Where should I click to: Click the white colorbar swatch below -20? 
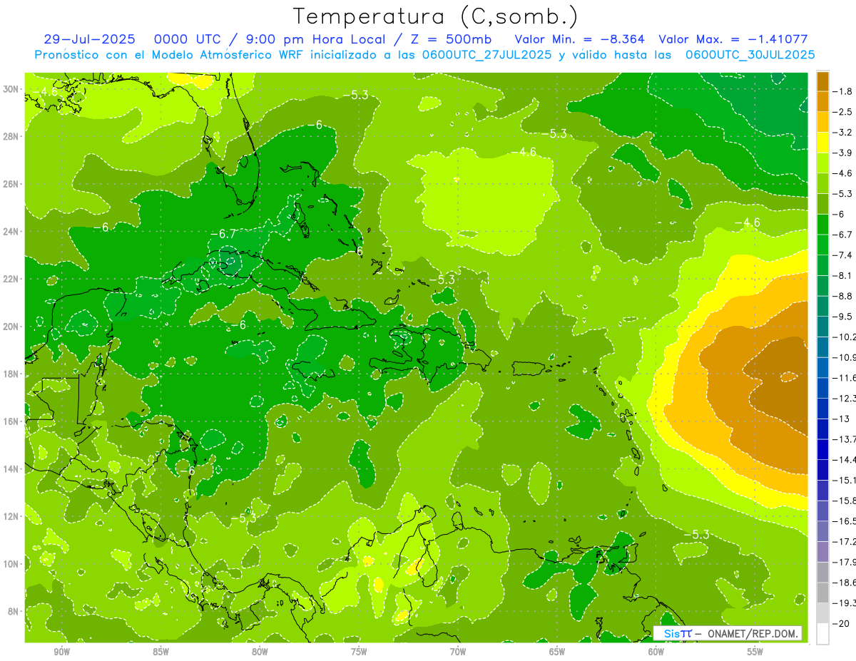[x=822, y=633]
